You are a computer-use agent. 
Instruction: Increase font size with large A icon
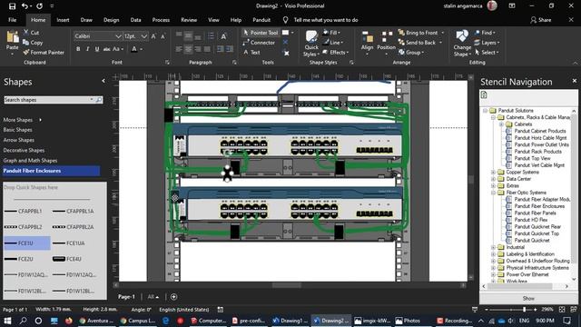(x=153, y=36)
